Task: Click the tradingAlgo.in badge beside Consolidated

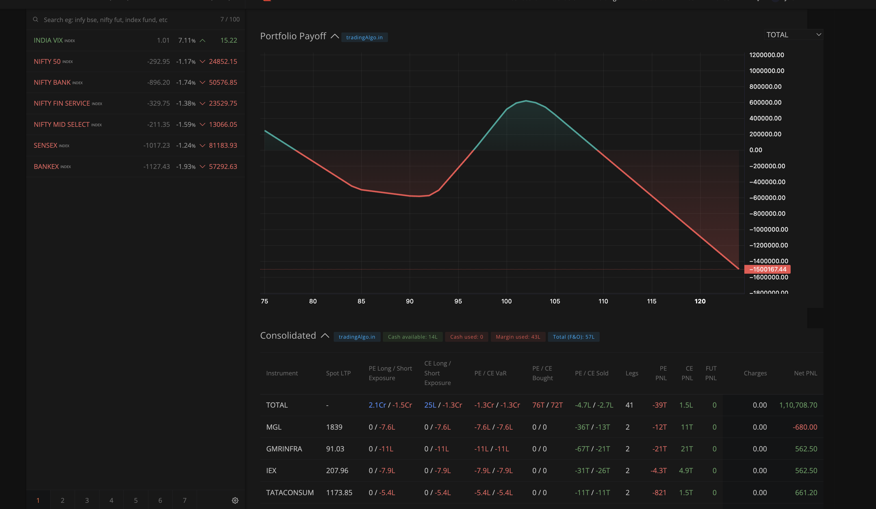Action: click(357, 337)
